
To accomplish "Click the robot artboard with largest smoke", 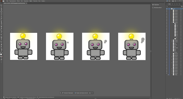I will 132,46.
